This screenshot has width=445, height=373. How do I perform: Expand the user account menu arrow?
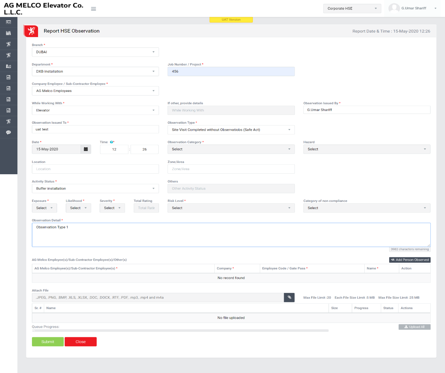(x=435, y=8)
